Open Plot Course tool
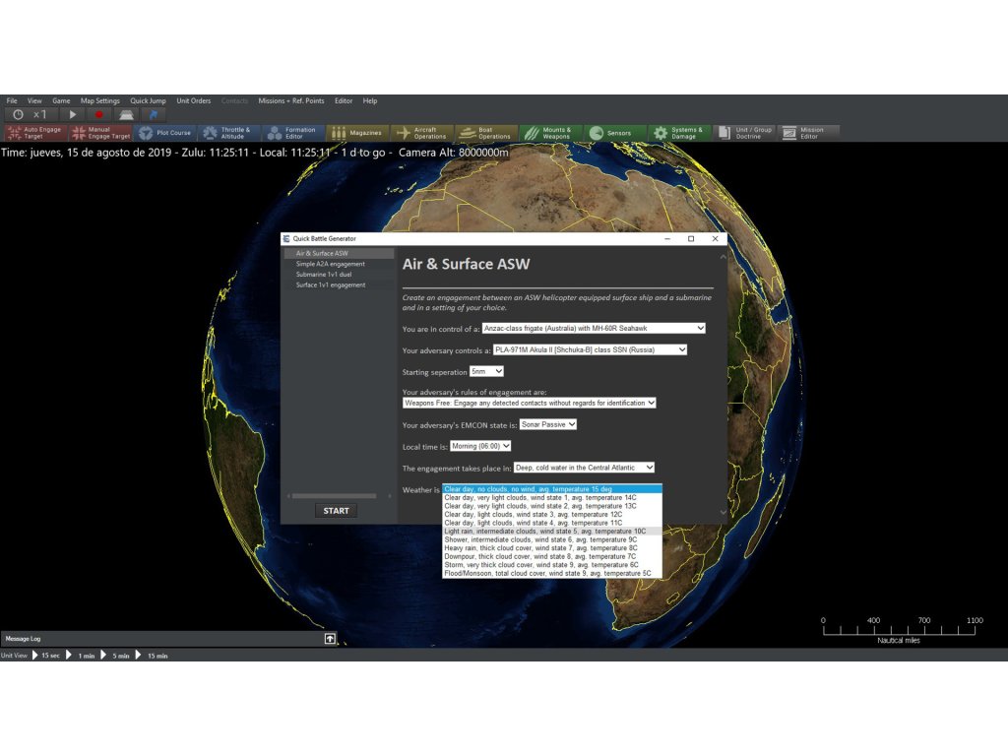The height and width of the screenshot is (756, 1008). tap(165, 133)
